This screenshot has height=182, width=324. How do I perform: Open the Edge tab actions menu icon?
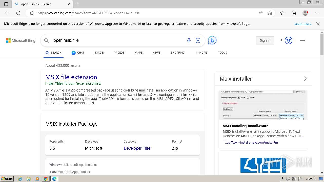pyautogui.click(x=6, y=4)
